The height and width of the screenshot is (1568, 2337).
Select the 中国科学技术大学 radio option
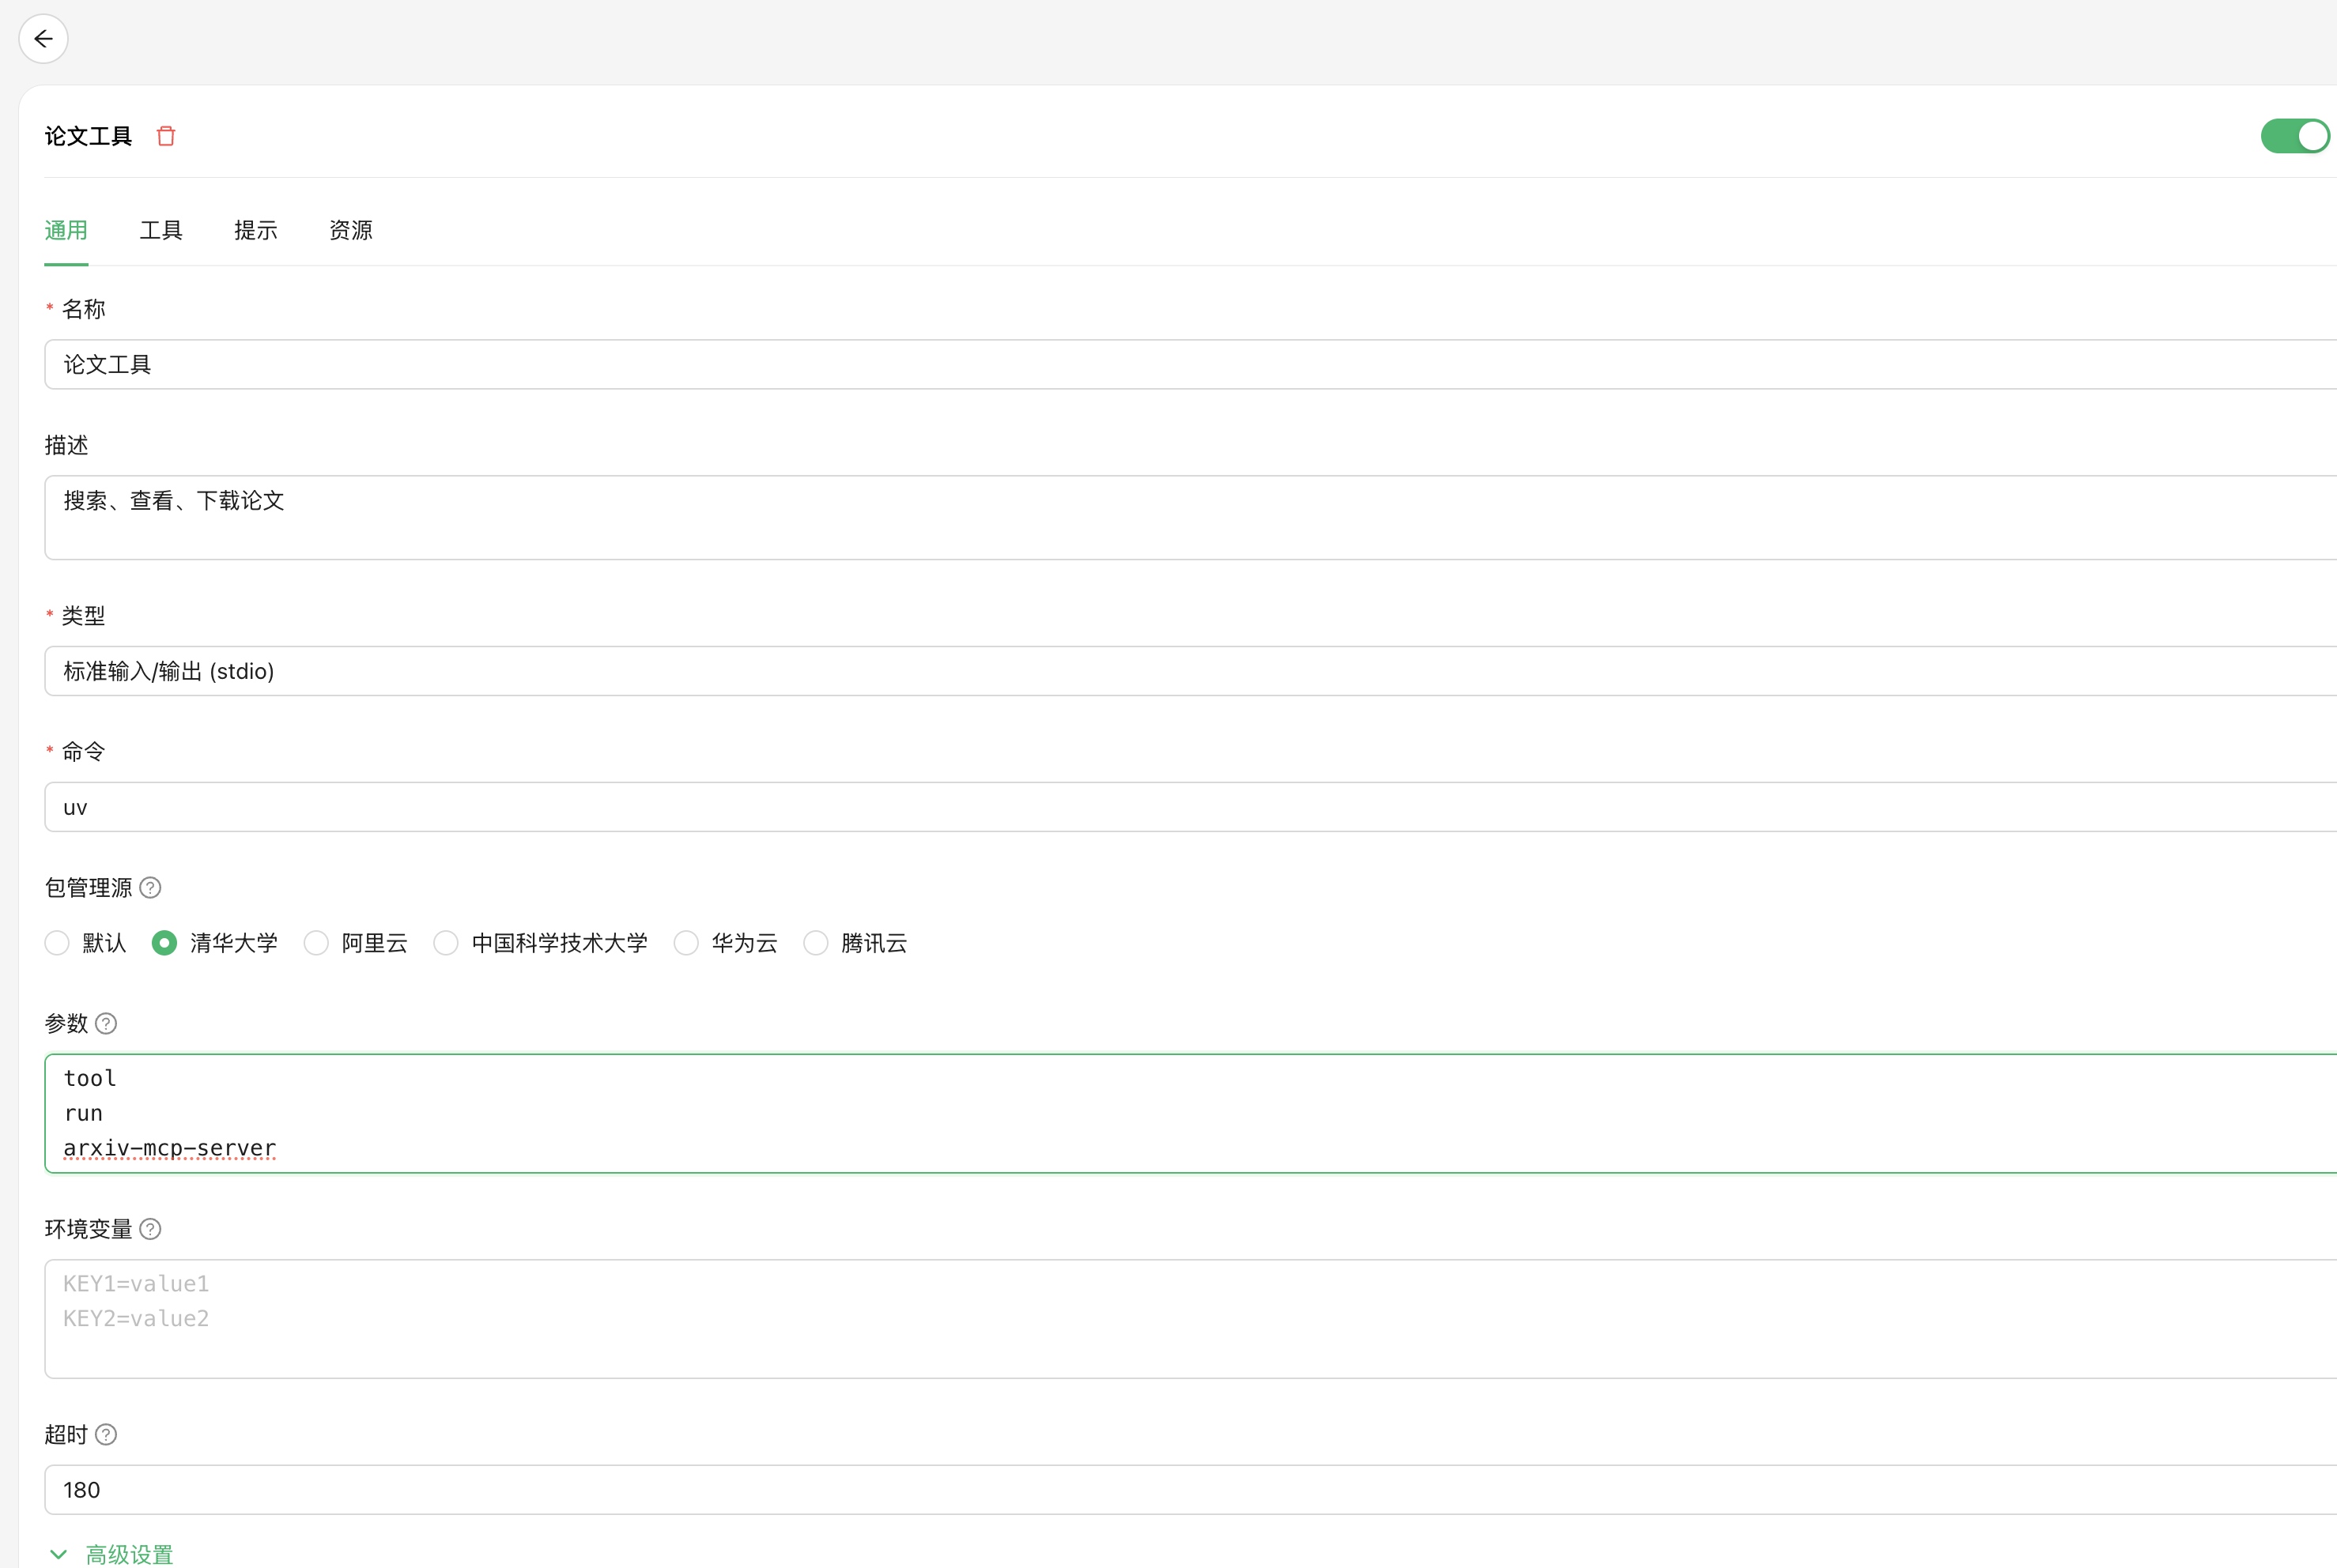tap(446, 943)
